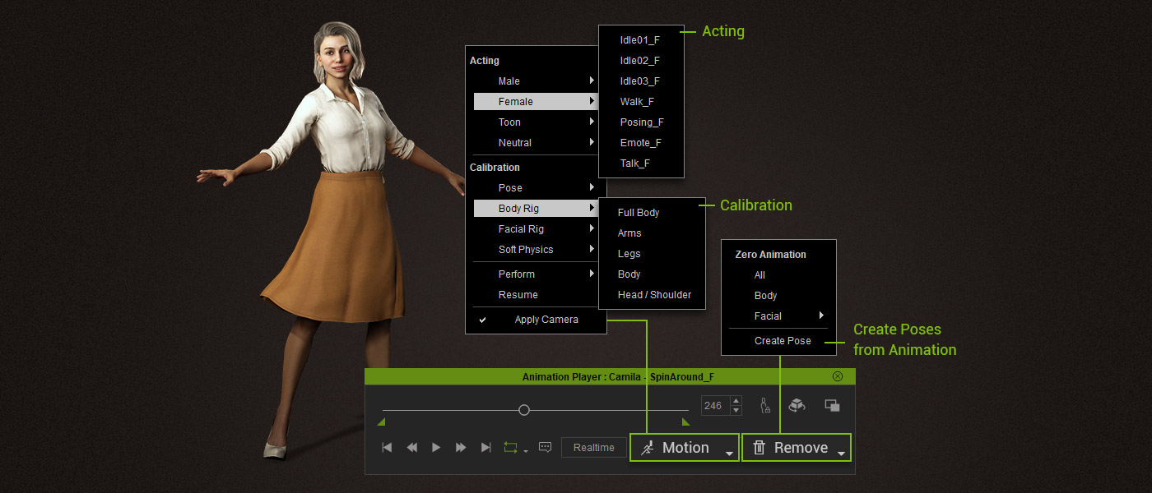
Task: Toggle the Realtime playback mode
Action: pos(593,448)
